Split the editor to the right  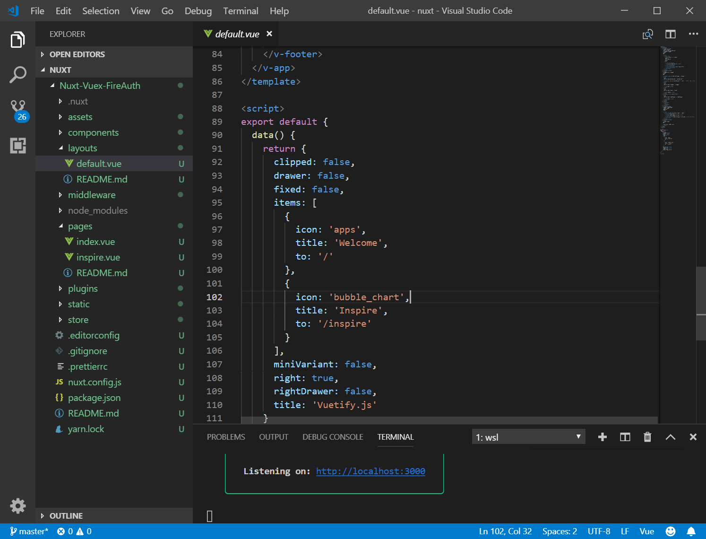[670, 34]
